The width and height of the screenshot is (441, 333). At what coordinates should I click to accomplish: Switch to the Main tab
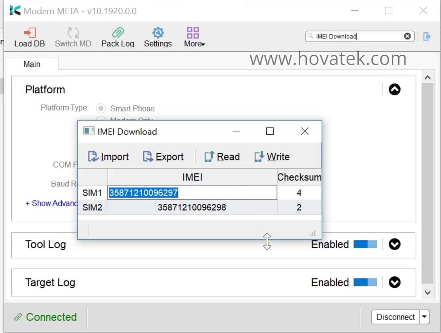coord(32,64)
